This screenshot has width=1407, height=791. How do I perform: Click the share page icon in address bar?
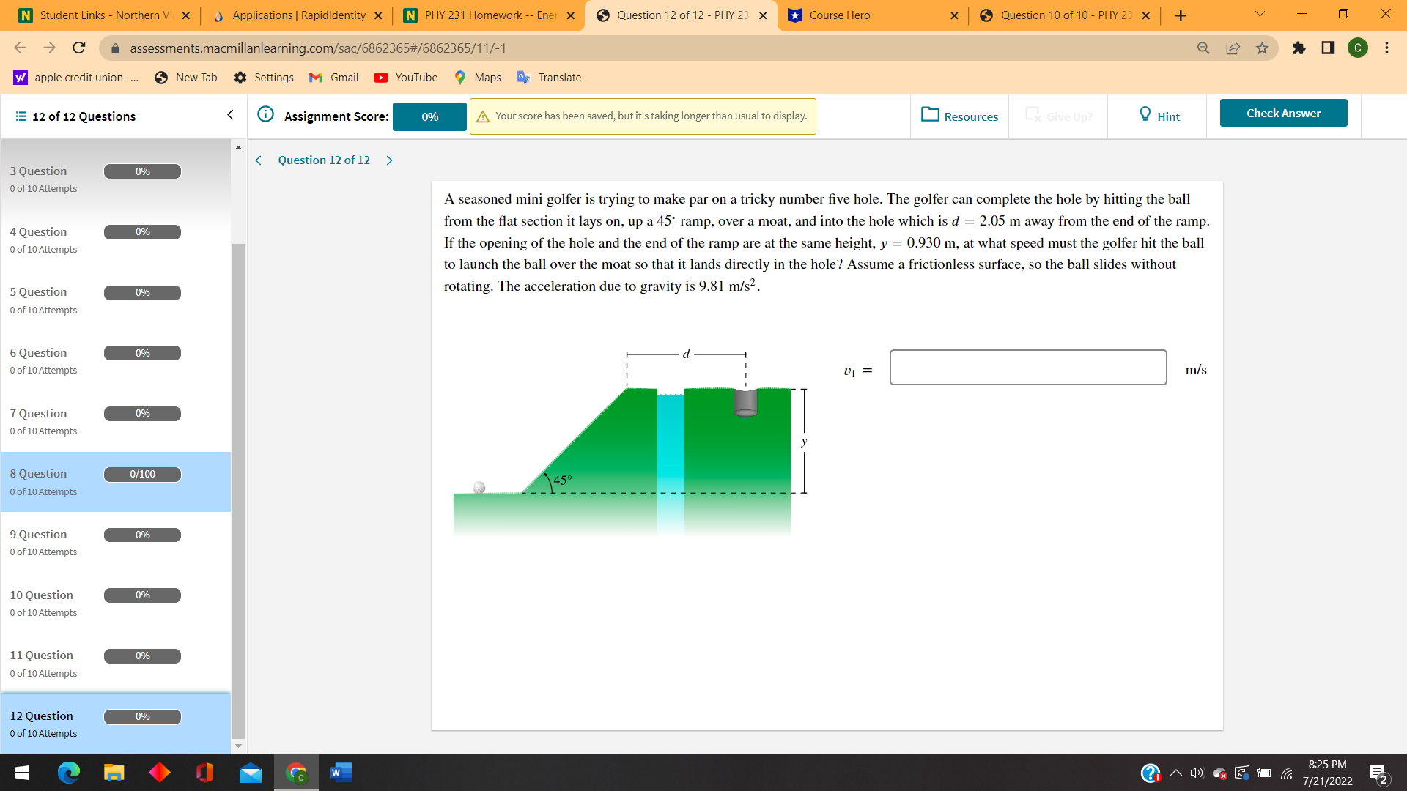tap(1233, 48)
